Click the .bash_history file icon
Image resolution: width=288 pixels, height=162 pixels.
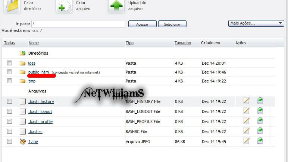(23, 101)
